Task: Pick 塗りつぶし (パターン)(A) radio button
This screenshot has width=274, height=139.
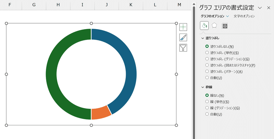Action: coord(207,71)
